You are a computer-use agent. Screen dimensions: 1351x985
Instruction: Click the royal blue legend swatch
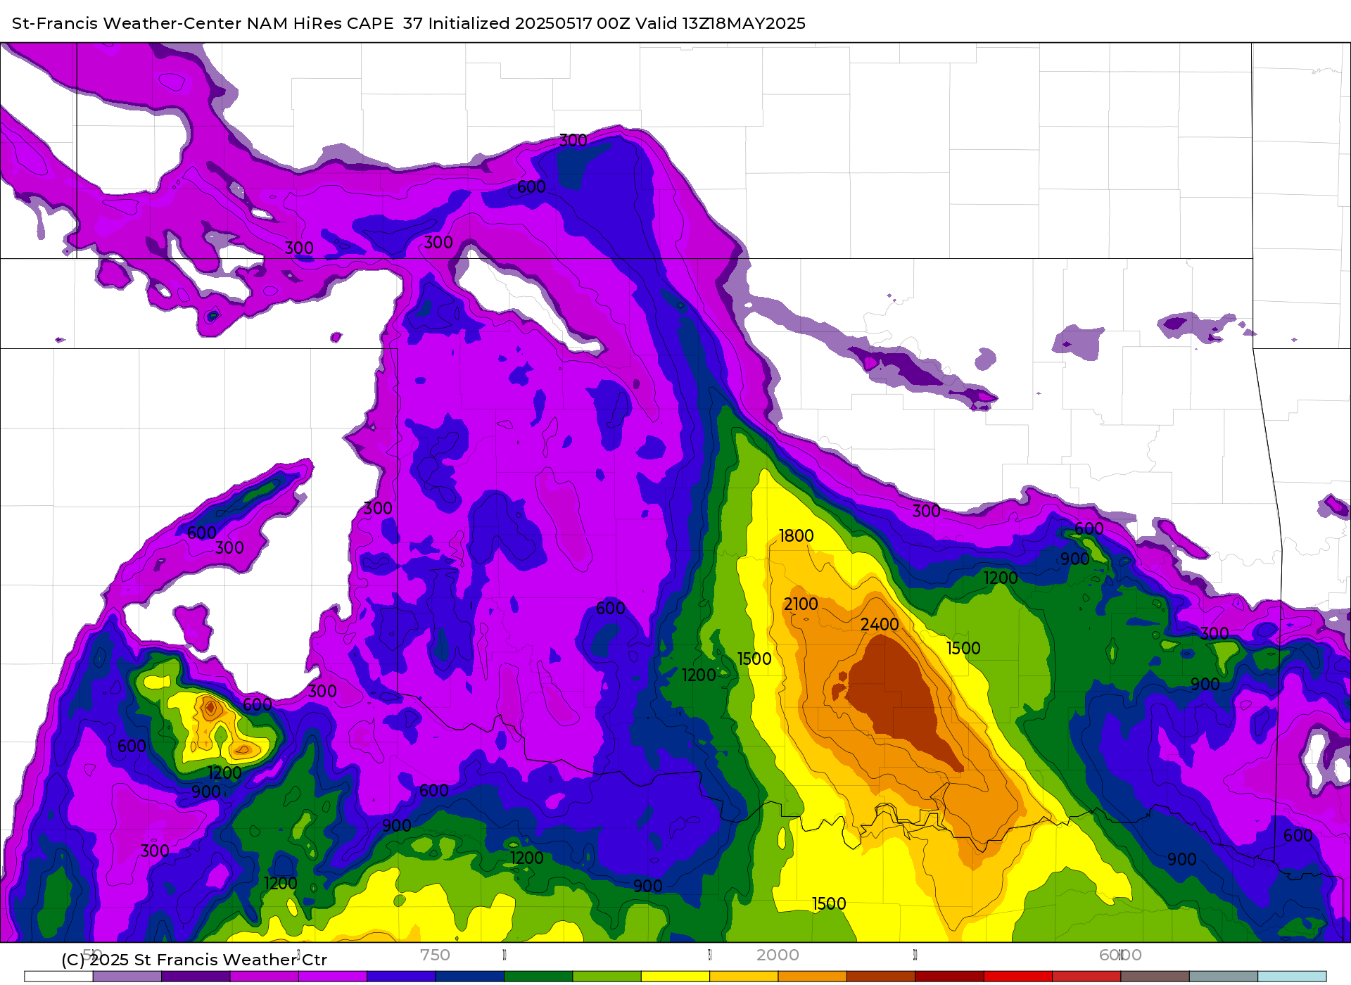point(401,977)
